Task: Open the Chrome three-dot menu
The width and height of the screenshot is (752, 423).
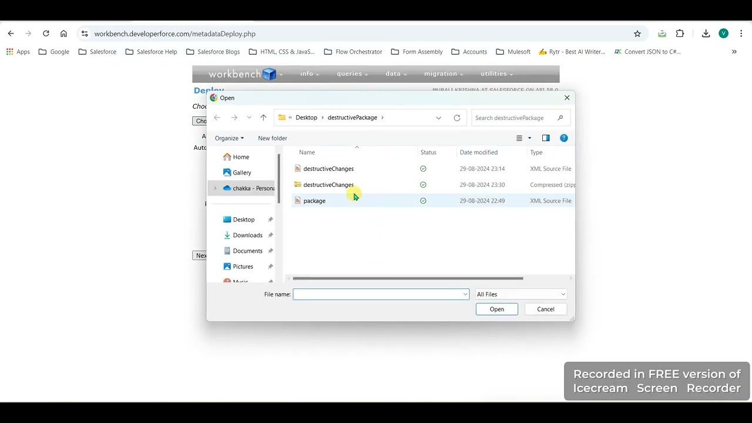Action: (741, 33)
